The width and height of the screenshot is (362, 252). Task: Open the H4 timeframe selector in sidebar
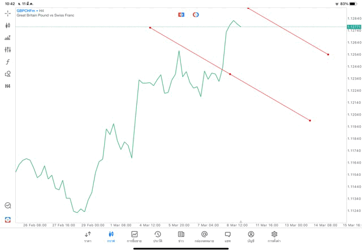coord(8,86)
